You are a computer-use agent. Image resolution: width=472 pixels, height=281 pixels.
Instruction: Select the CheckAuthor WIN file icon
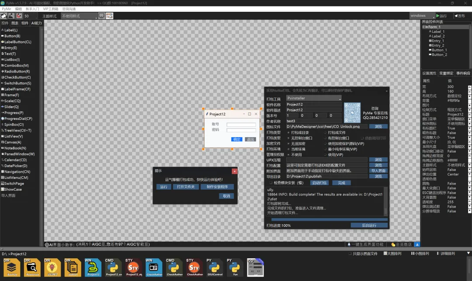click(x=154, y=267)
